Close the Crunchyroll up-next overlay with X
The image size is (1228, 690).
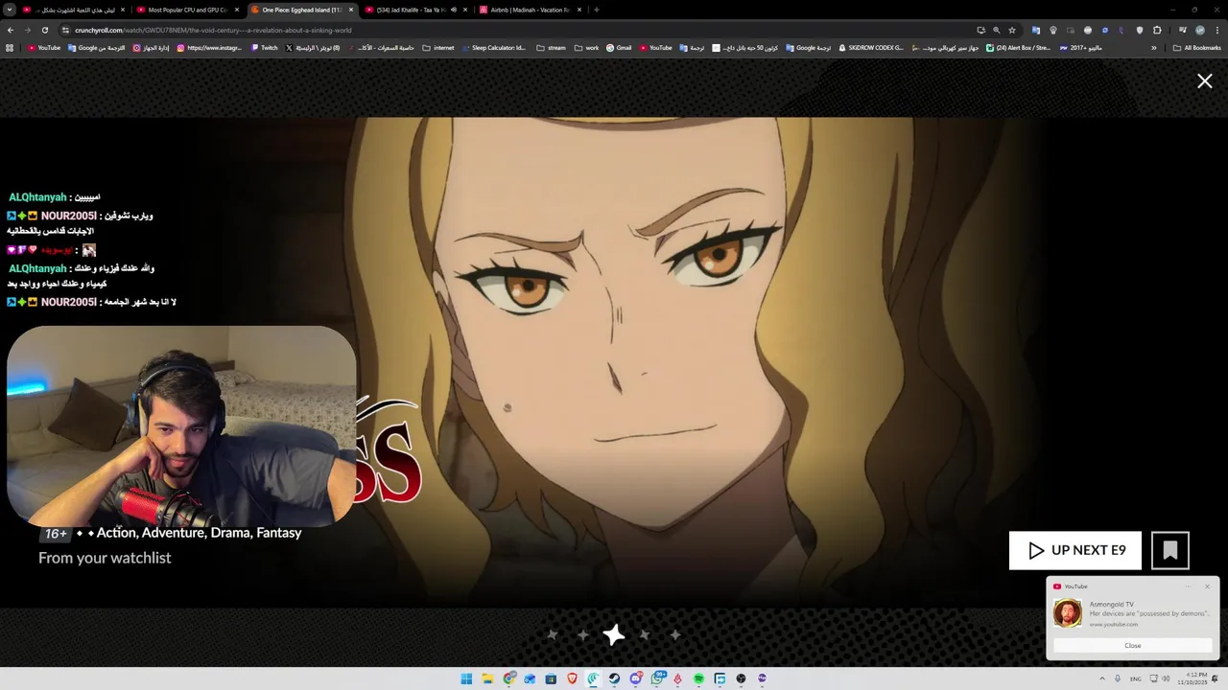pyautogui.click(x=1205, y=81)
